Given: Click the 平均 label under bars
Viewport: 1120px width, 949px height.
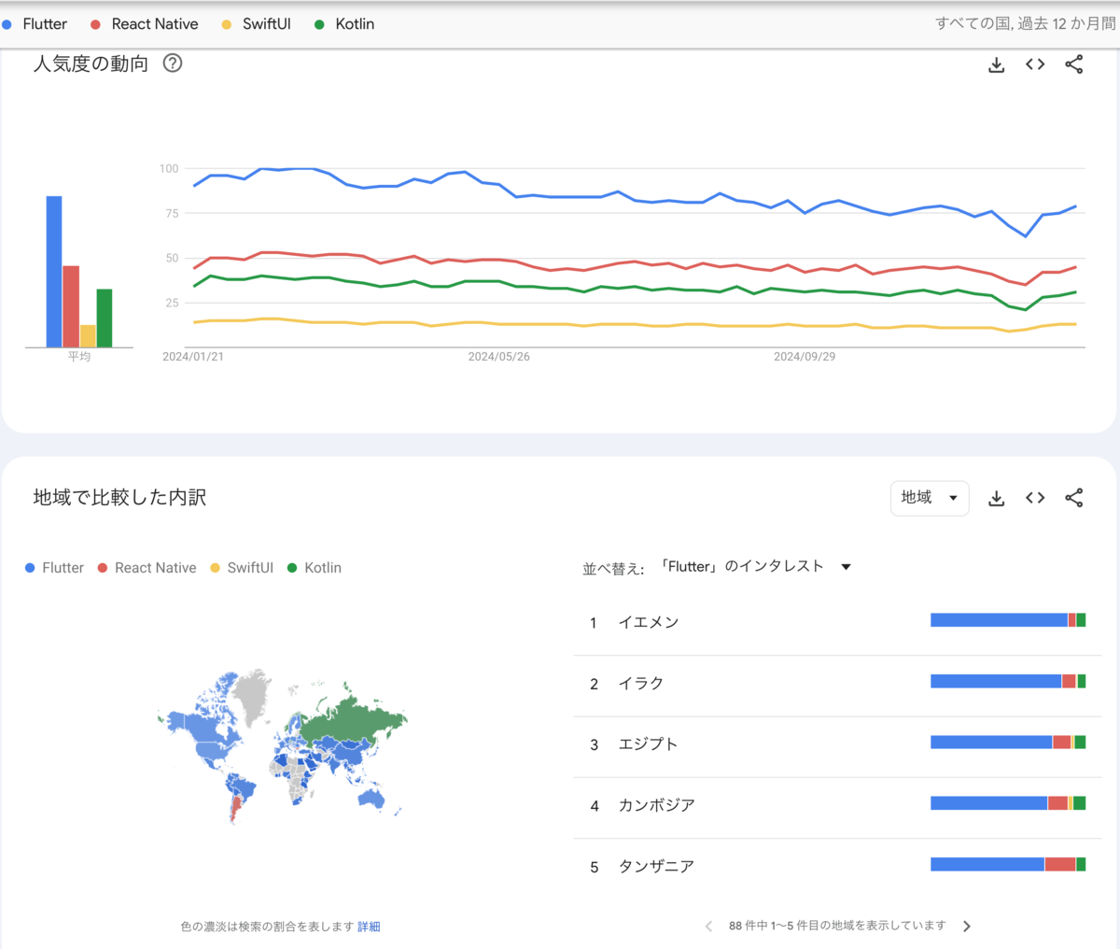Looking at the screenshot, I should 79,357.
